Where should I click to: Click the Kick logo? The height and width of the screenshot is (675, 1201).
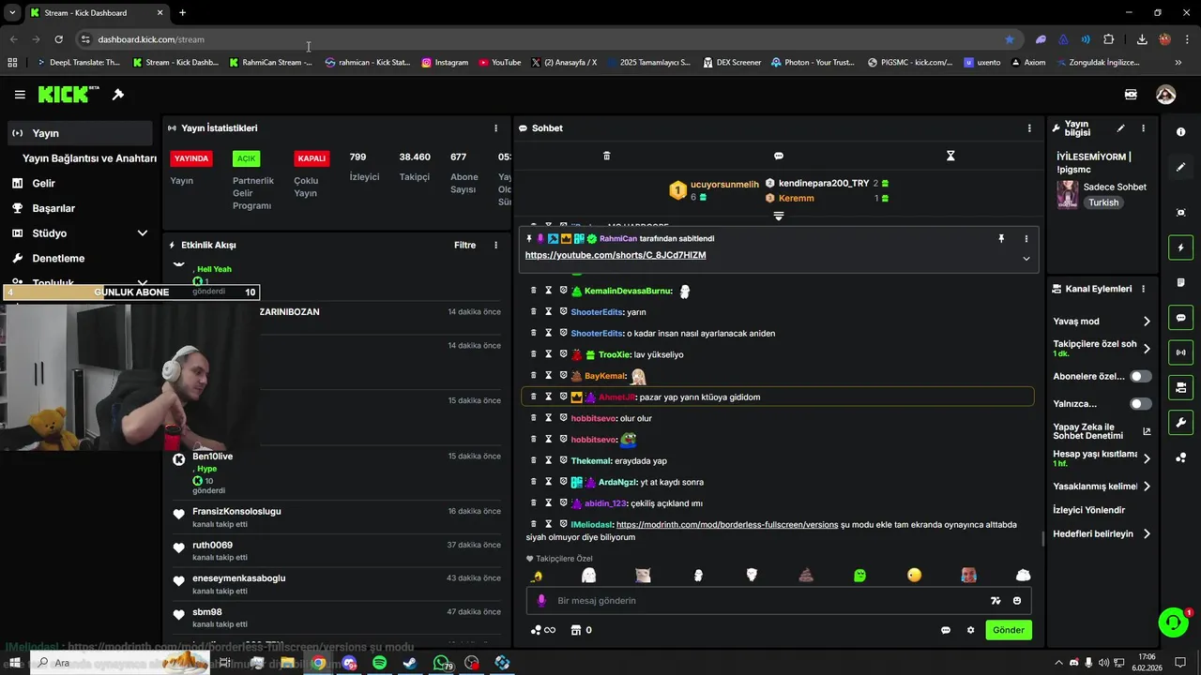click(68, 94)
